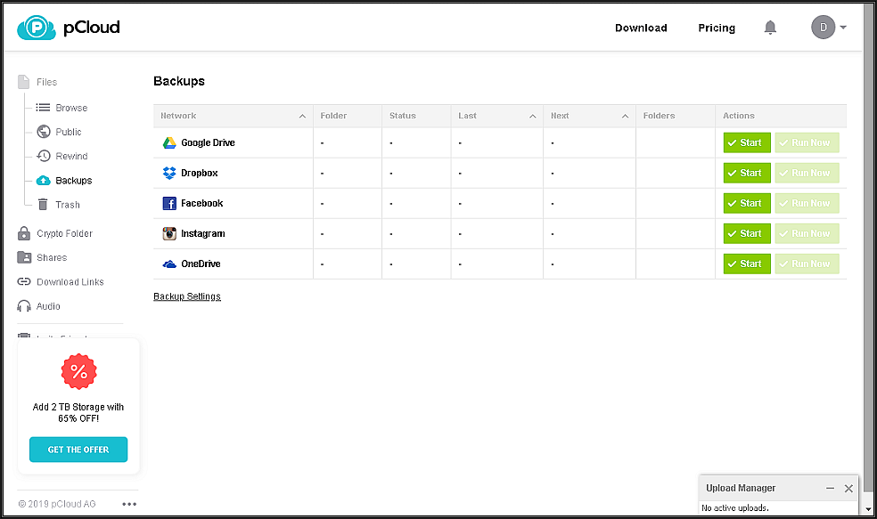
Task: Select Rewind in the sidebar
Action: (x=71, y=156)
